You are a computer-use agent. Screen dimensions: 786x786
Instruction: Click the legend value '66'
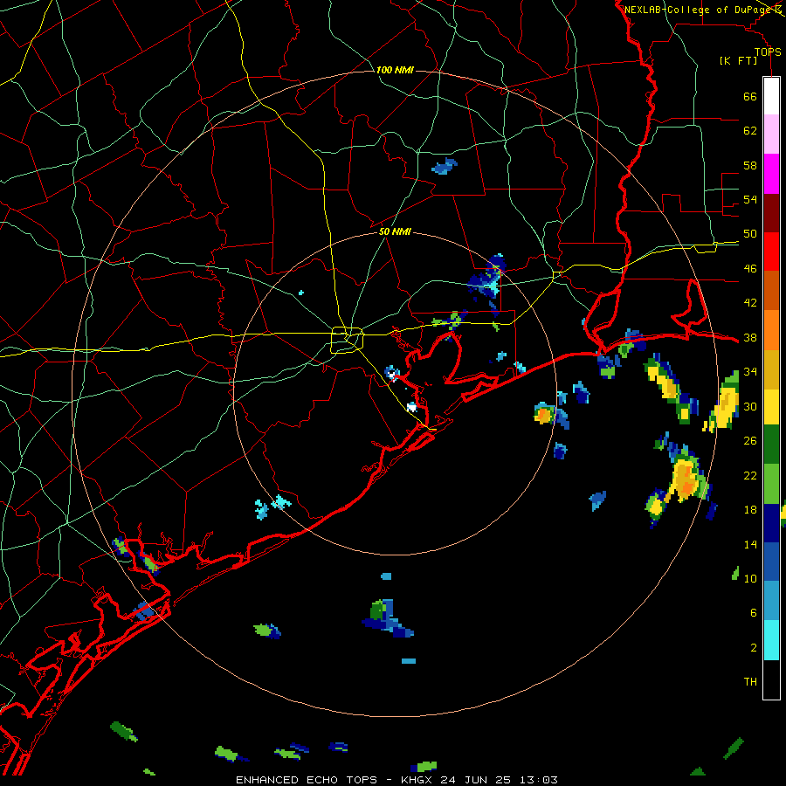point(750,96)
